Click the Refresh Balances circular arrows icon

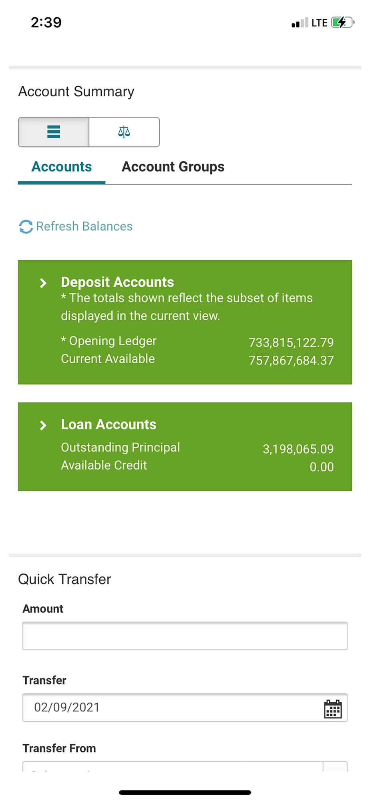pyautogui.click(x=26, y=227)
